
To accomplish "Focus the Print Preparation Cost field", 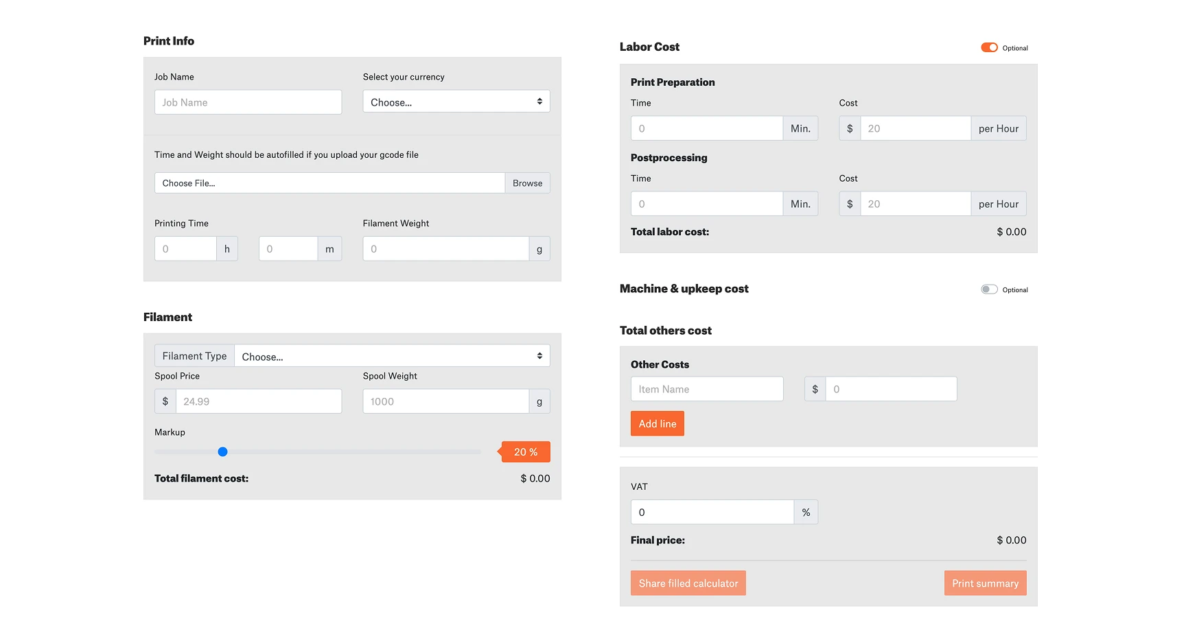I will coord(916,128).
